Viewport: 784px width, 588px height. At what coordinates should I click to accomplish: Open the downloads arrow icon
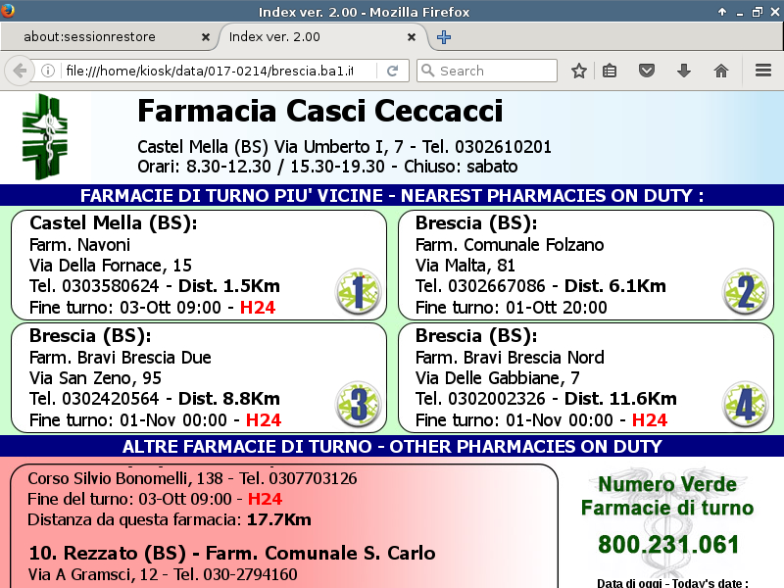684,71
